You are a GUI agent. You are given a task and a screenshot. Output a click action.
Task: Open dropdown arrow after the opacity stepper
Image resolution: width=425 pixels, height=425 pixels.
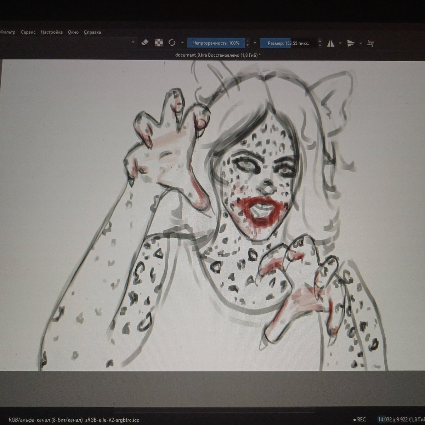[254, 43]
